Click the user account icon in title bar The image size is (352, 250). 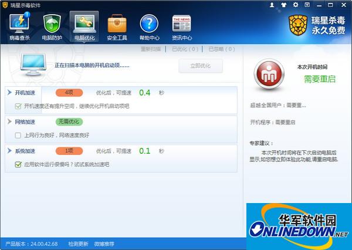(272, 5)
